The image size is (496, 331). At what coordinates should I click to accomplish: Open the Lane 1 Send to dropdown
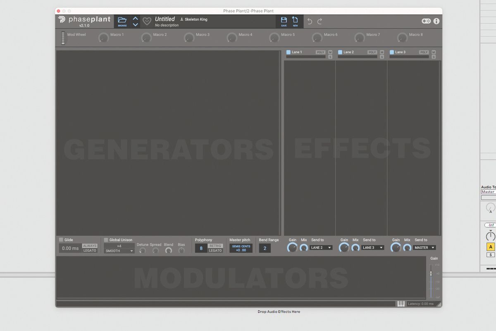320,247
